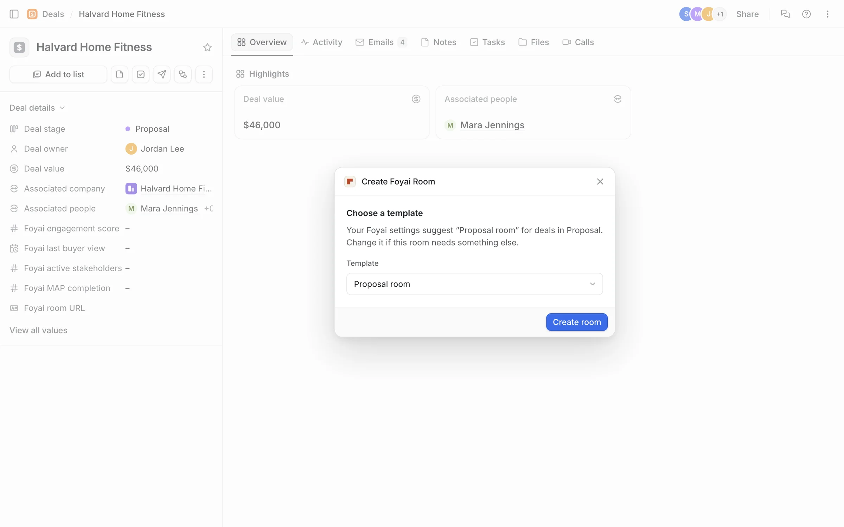Open the top-right more options menu

pyautogui.click(x=827, y=14)
